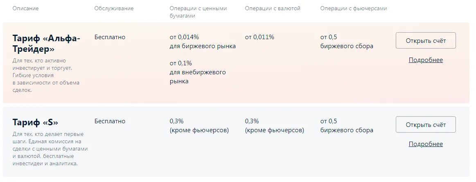The image size is (476, 182).
Task: Open Подробнее link under Альфа-Трейдер tariff
Action: click(x=426, y=60)
